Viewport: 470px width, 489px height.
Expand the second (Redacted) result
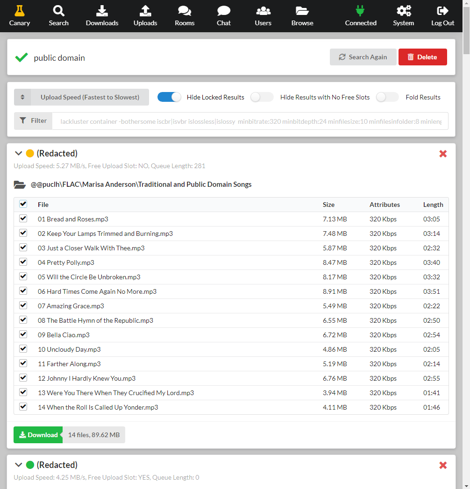pyautogui.click(x=18, y=465)
